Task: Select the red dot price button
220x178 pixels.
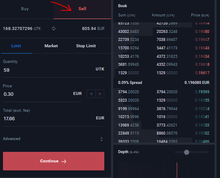Action: coord(100,94)
